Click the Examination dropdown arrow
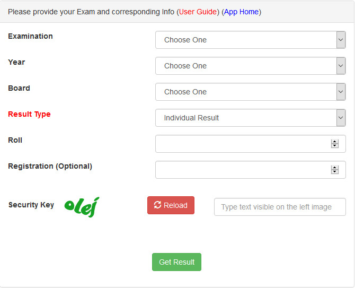355x288 pixels. [x=341, y=40]
